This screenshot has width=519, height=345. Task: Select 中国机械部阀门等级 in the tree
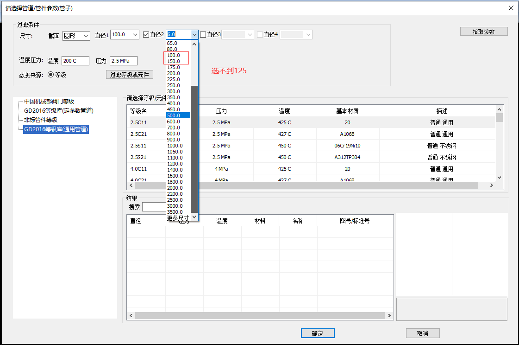[49, 101]
